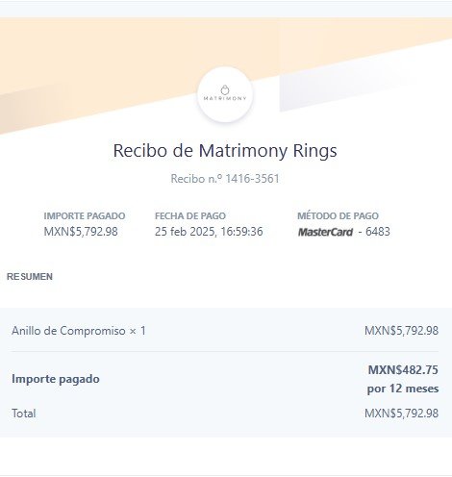Image resolution: width=452 pixels, height=477 pixels.
Task: Click the paid amount under IMPORTE PAGADO
Action: pos(81,232)
